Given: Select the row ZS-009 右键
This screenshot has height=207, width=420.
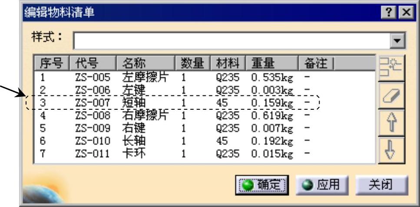Looking at the screenshot, I should pyautogui.click(x=205, y=128).
